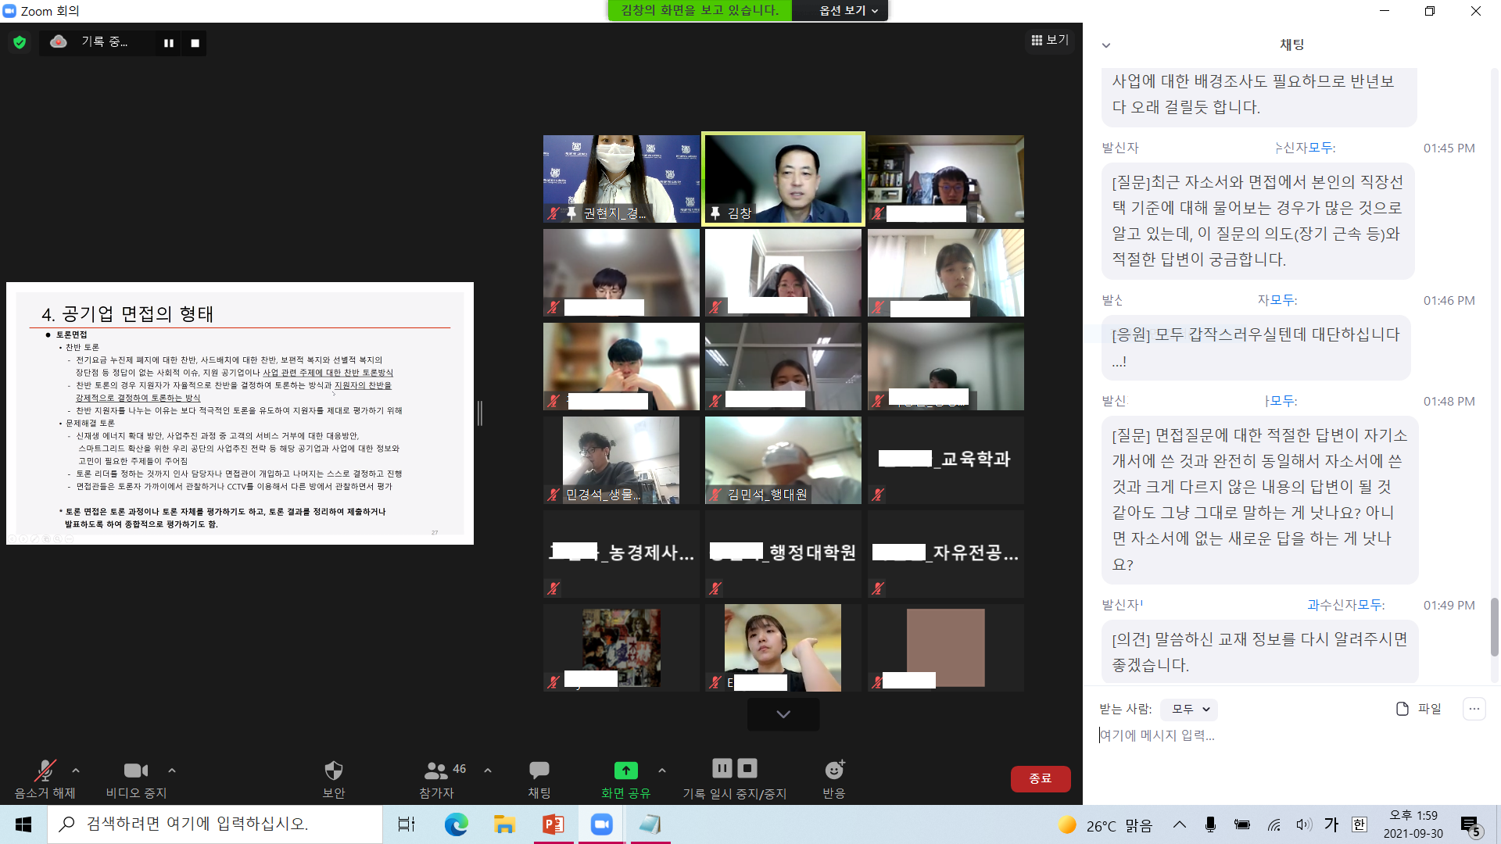Click the cloud recording status icon
Viewport: 1501px width, 844px height.
click(x=59, y=41)
